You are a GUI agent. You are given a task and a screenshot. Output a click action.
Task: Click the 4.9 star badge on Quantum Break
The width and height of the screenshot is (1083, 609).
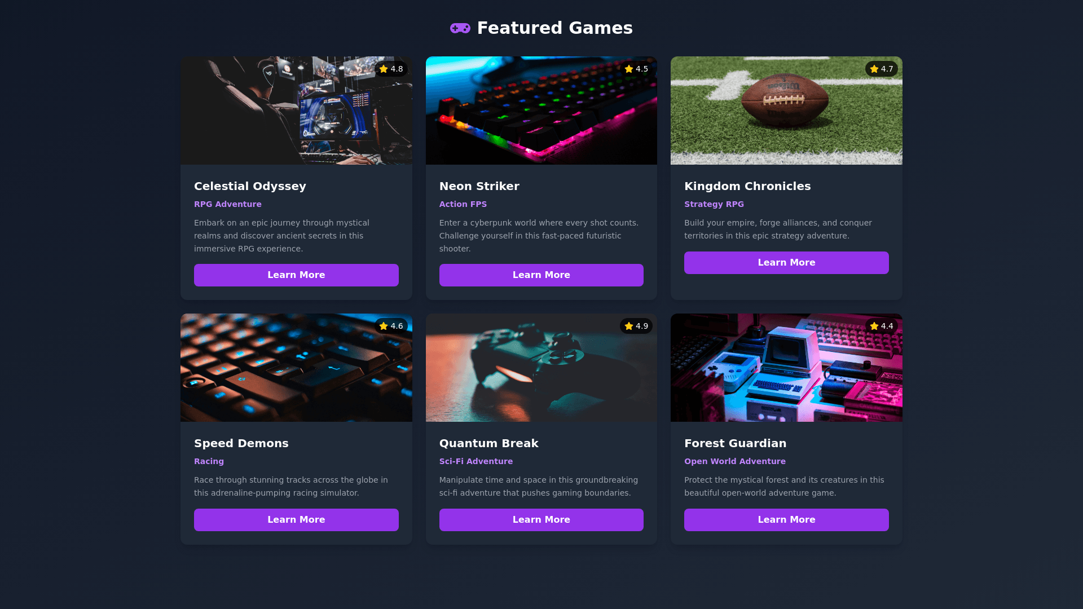pos(636,326)
